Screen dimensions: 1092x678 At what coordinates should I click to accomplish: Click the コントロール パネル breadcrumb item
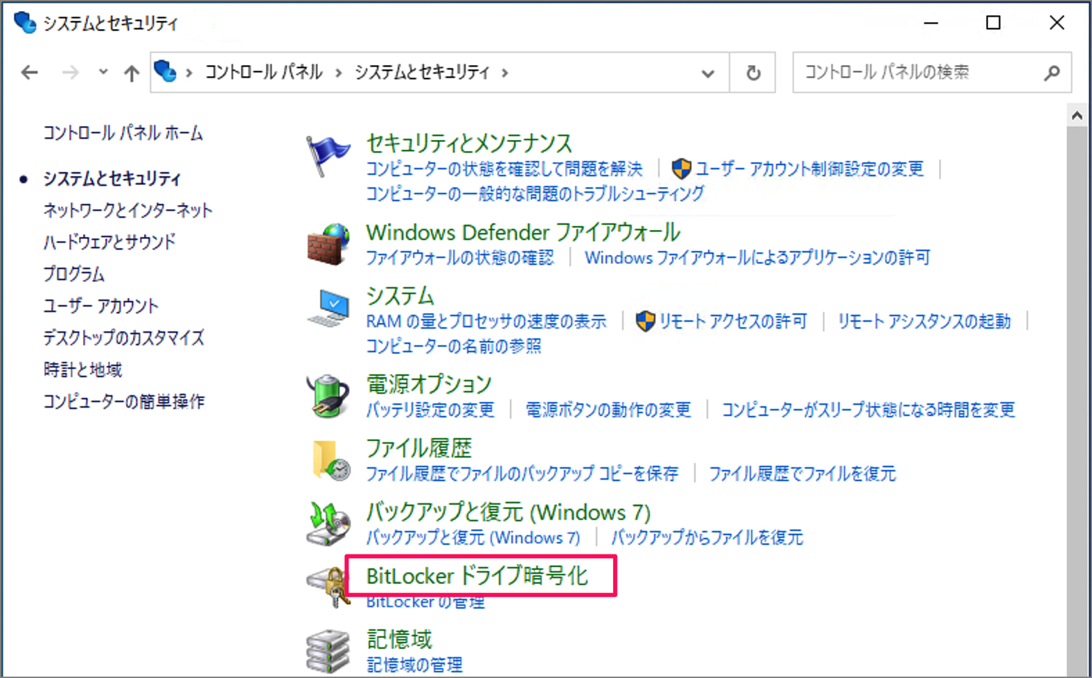coord(263,72)
